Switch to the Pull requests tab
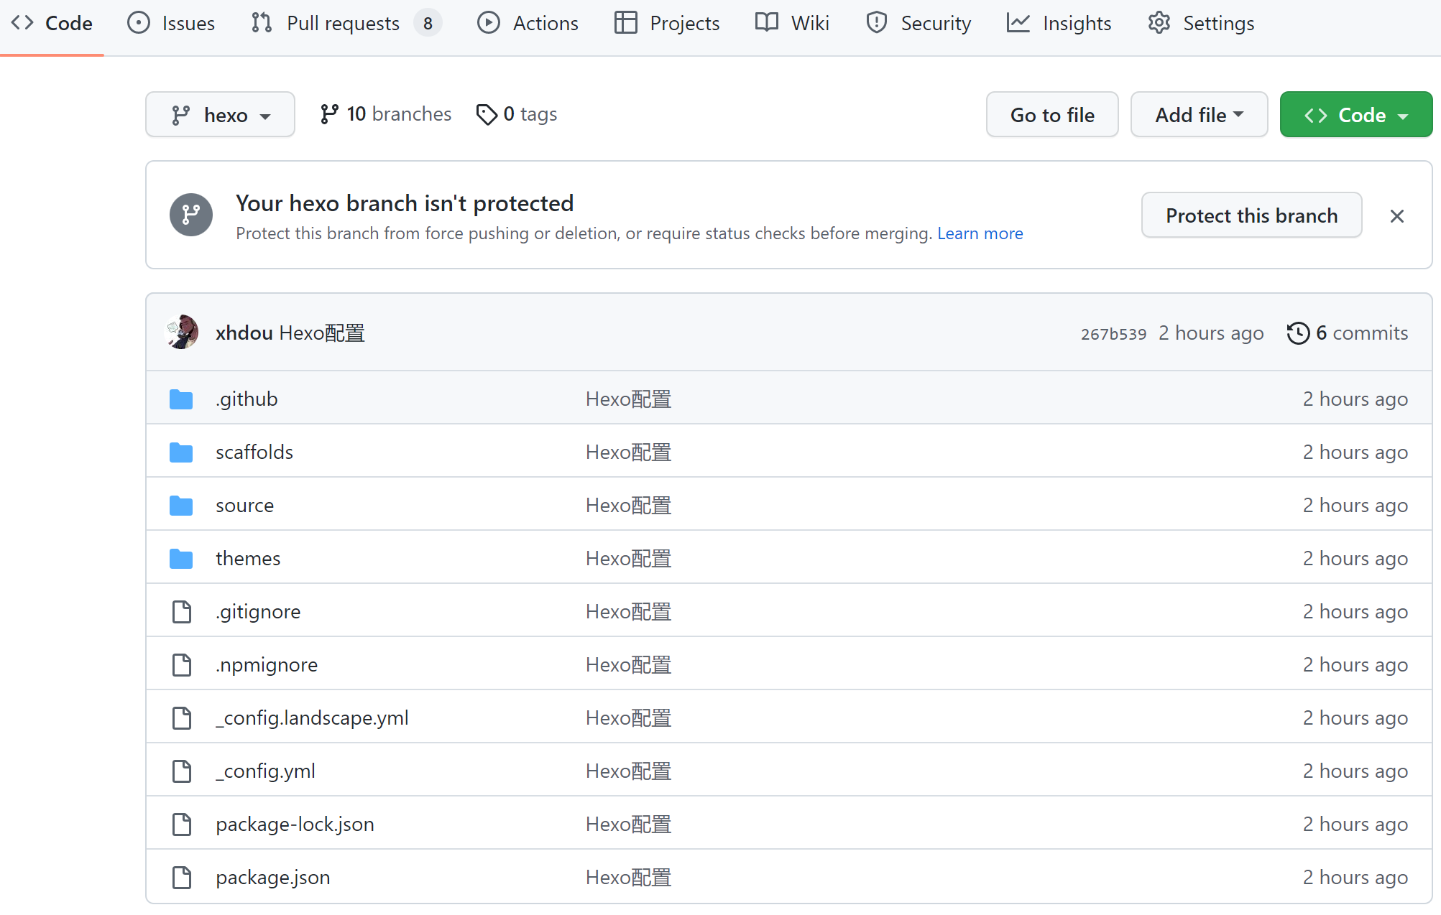Screen dimensions: 1441x915 342,24
